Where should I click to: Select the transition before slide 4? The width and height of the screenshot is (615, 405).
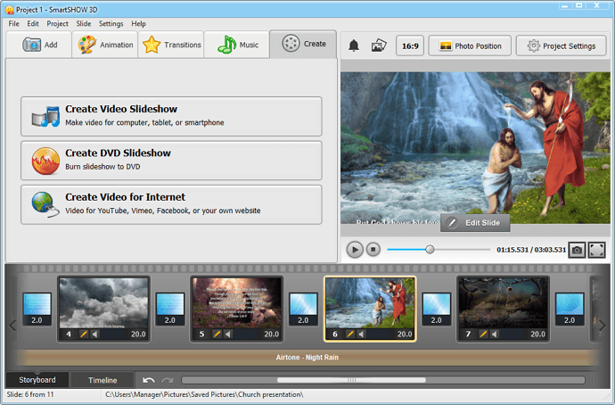tap(37, 309)
